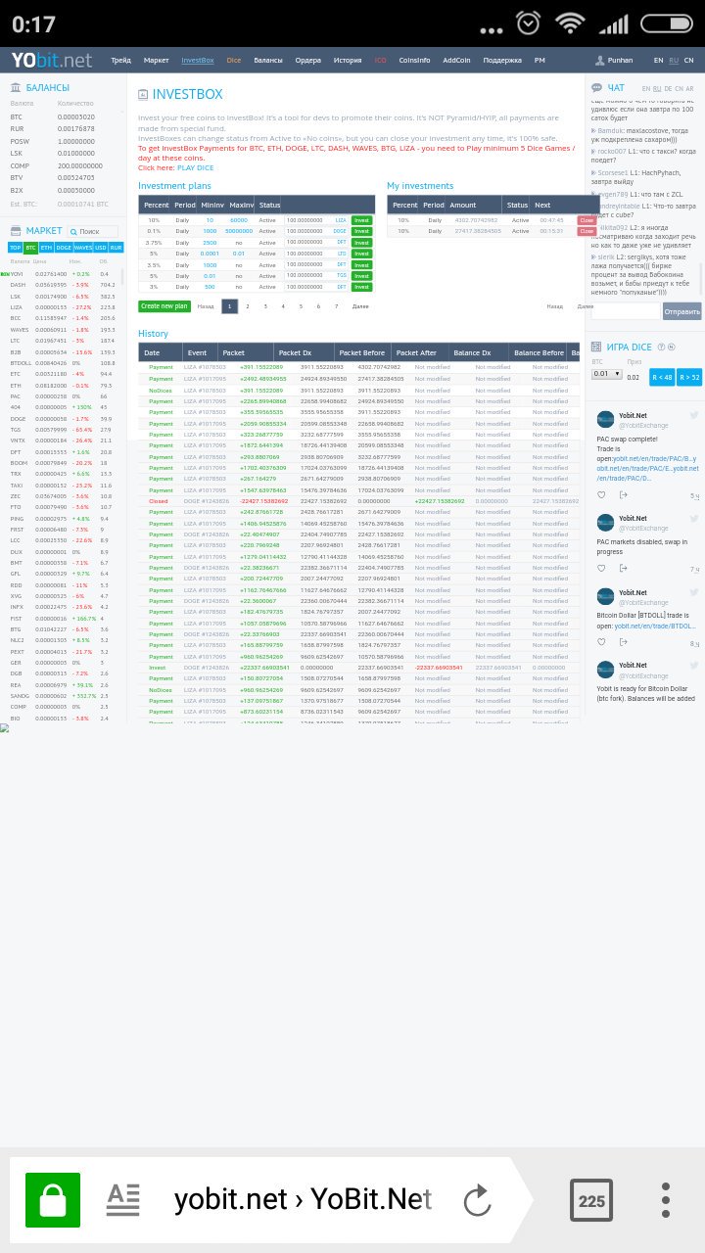Viewport: 705px width, 1253px height.
Task: Select the USD market tab
Action: 101,248
